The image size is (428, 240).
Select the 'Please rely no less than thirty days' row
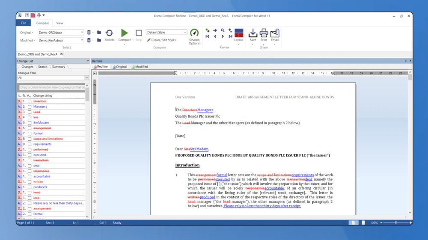(x=51, y=203)
